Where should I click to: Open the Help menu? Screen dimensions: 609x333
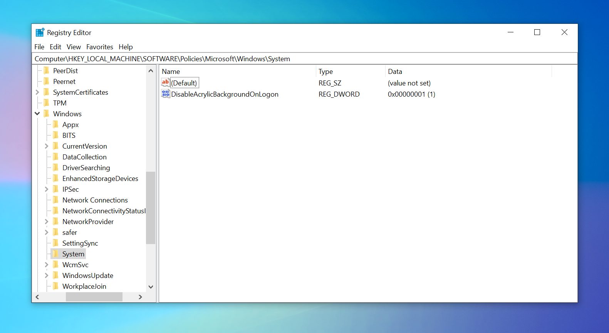pos(126,47)
